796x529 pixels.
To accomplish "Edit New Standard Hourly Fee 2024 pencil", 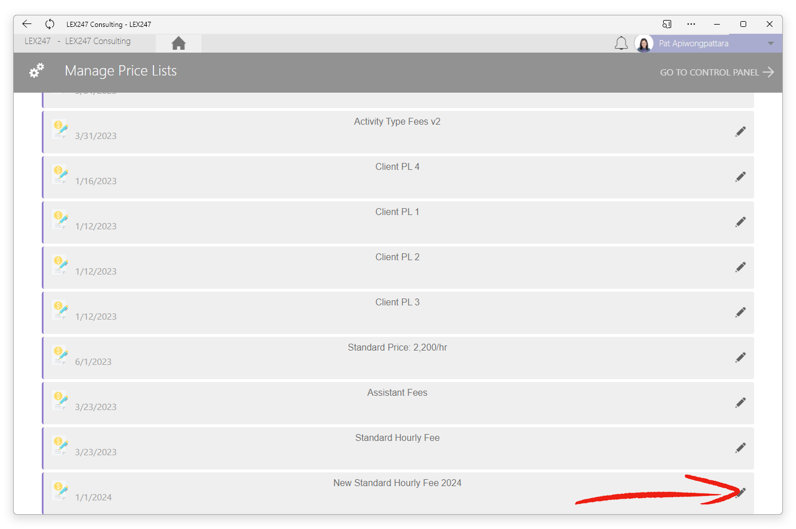I will coord(740,493).
